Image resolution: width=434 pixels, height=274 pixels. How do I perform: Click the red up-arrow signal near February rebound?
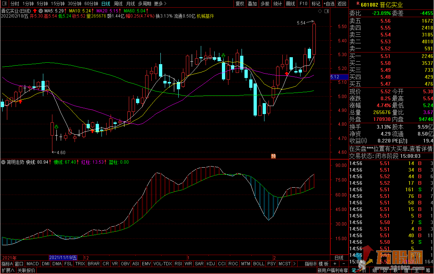(286, 74)
